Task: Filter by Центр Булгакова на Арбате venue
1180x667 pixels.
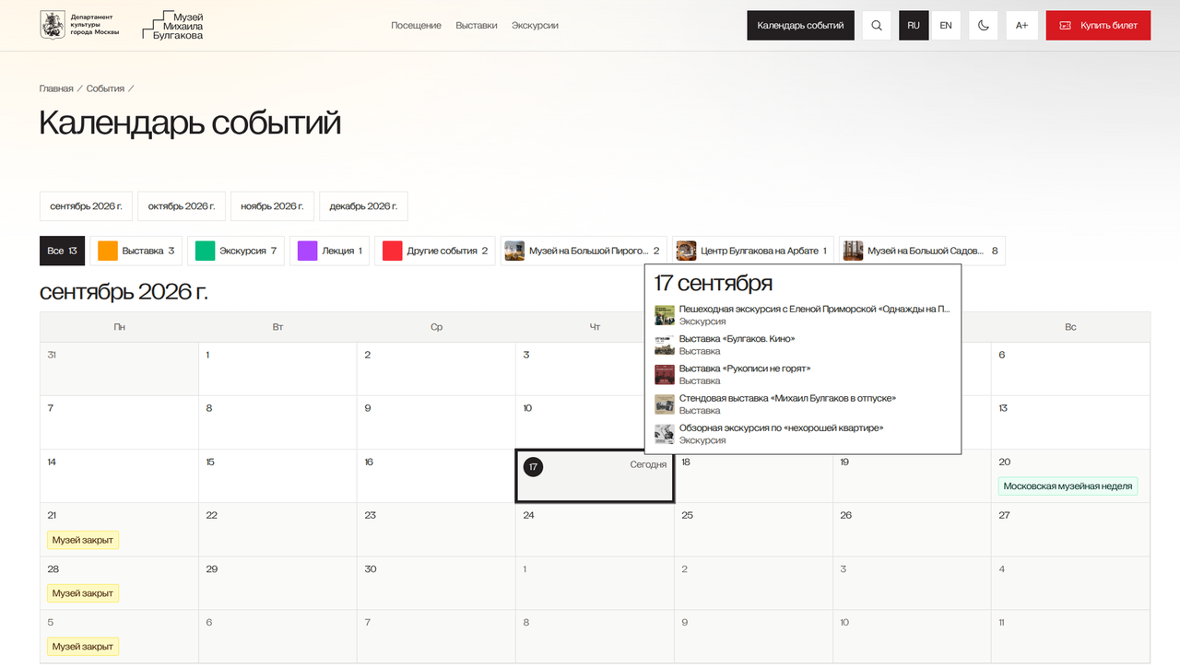Action: coord(752,251)
